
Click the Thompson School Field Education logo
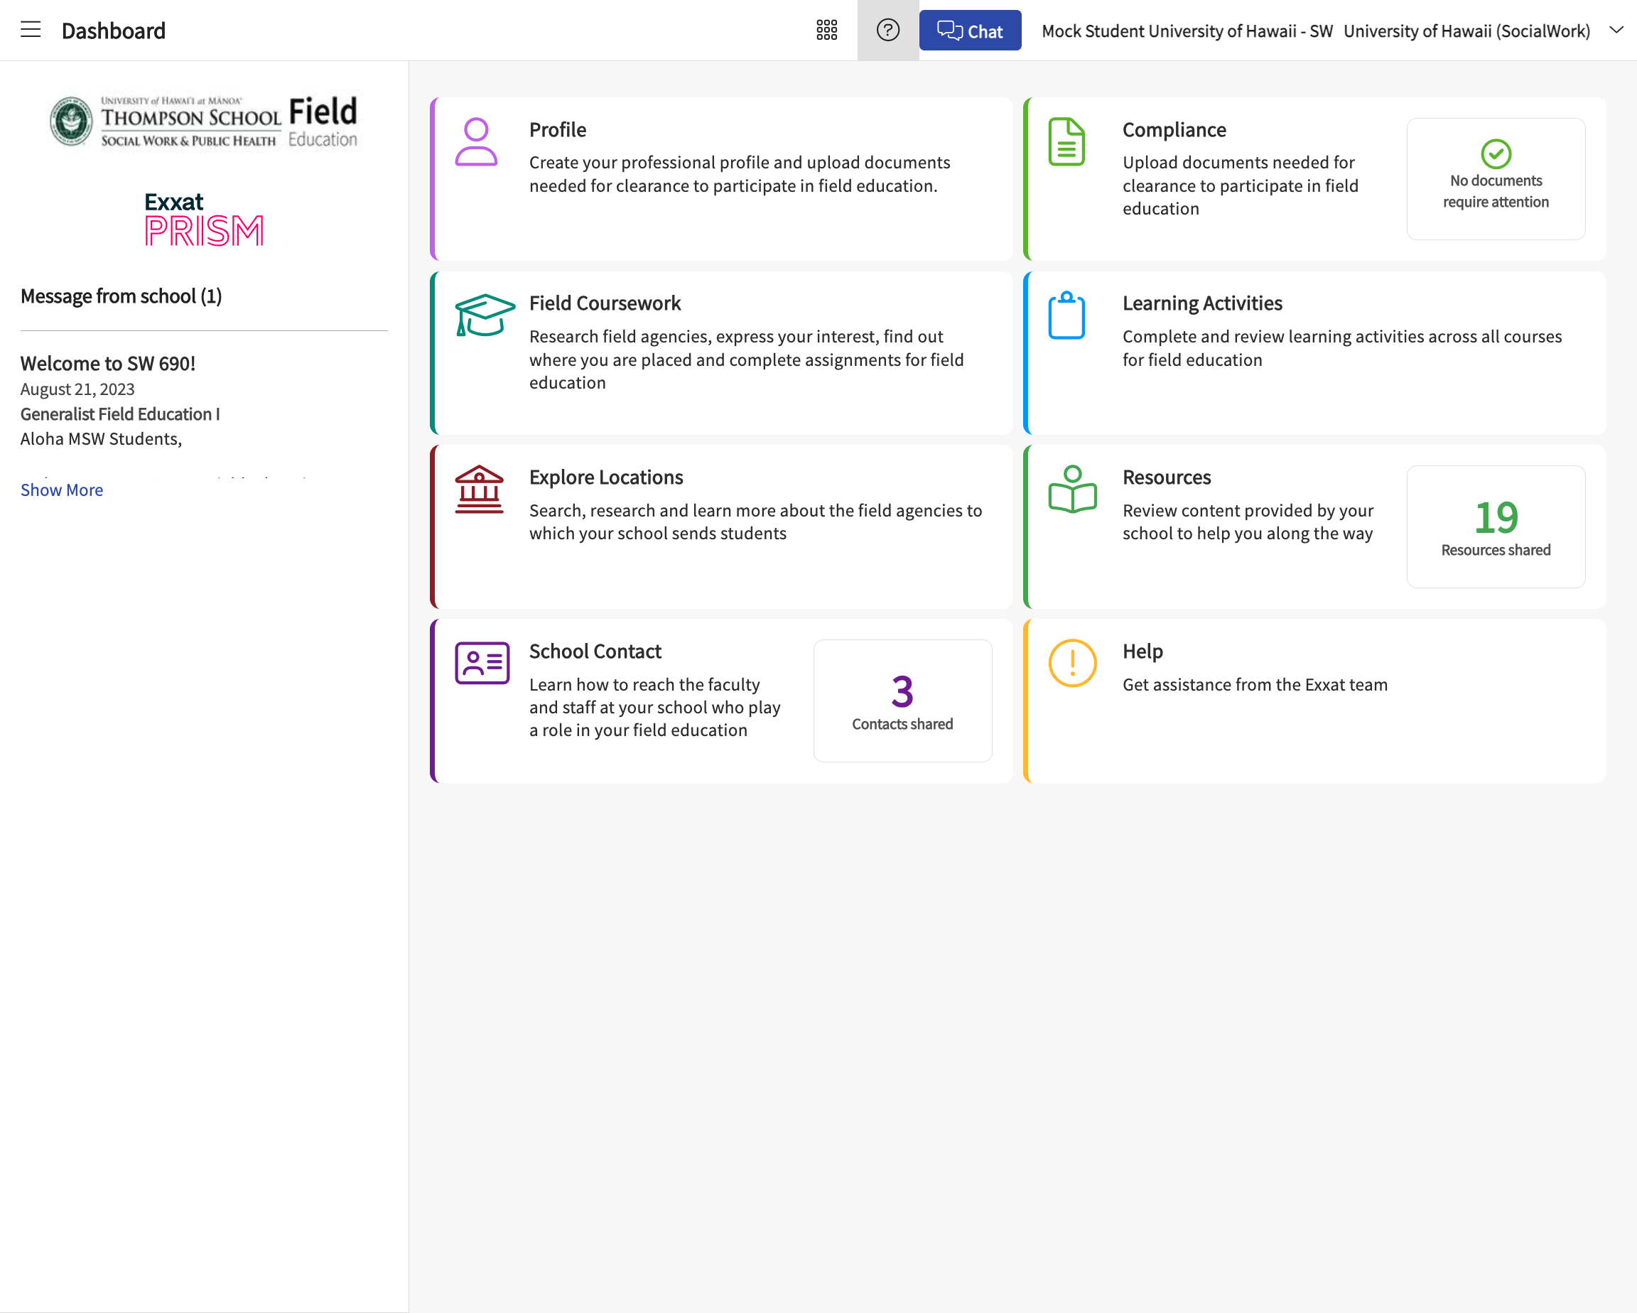[x=203, y=121]
